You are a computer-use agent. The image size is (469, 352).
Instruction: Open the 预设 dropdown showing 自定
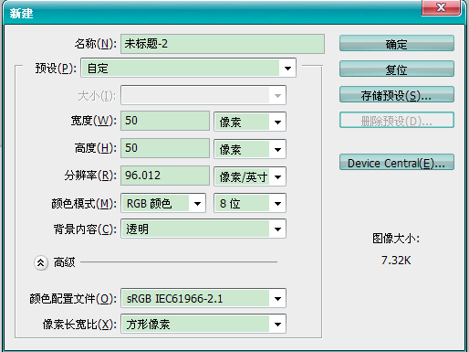point(188,68)
